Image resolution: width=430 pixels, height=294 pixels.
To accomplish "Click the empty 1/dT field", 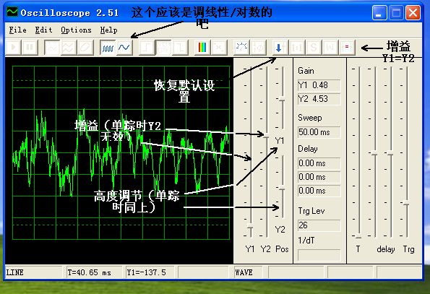I will pyautogui.click(x=319, y=255).
